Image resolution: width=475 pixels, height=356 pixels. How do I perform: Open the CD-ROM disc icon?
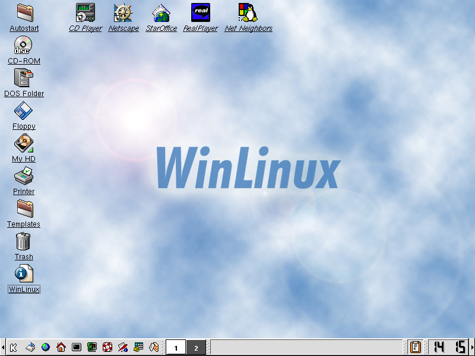pos(23,46)
